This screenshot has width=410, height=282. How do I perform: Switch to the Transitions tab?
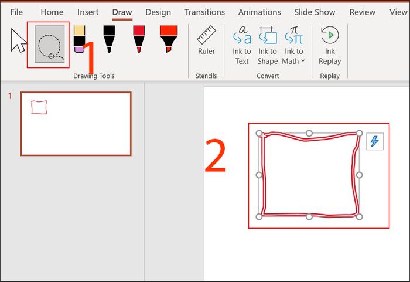(205, 12)
